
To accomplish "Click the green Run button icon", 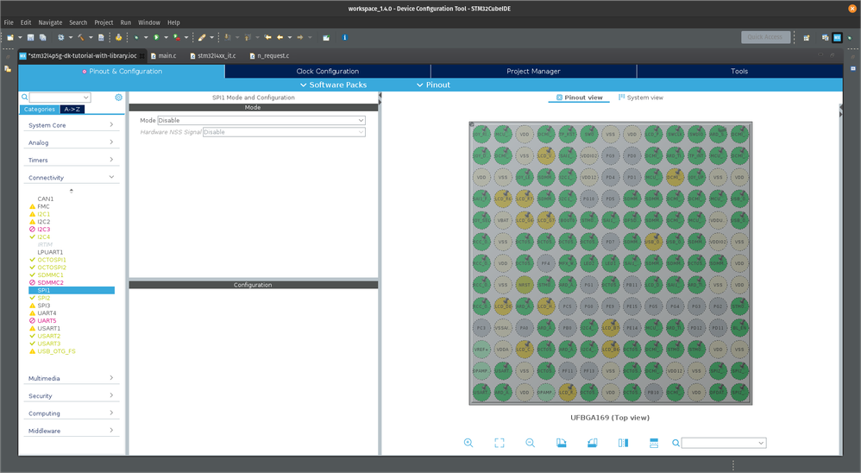I will [156, 37].
